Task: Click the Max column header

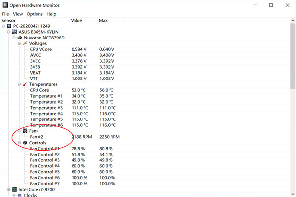Action: coord(111,20)
